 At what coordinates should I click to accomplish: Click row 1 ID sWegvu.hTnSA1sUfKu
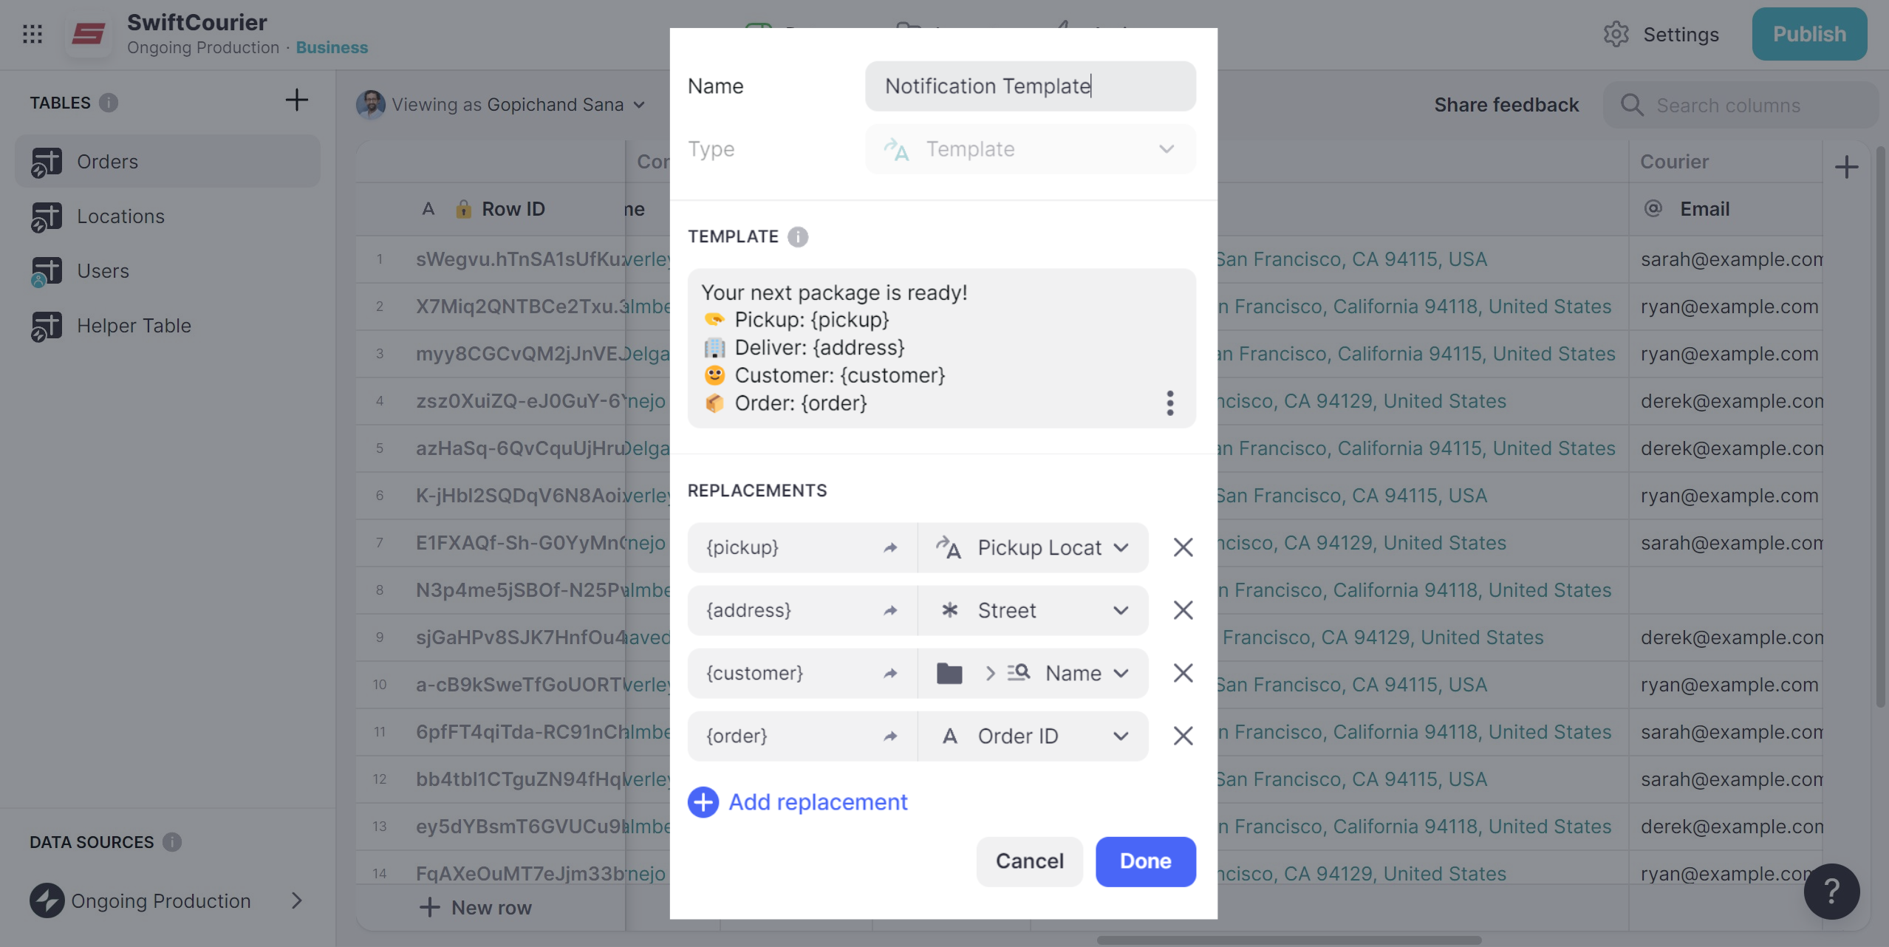click(519, 259)
